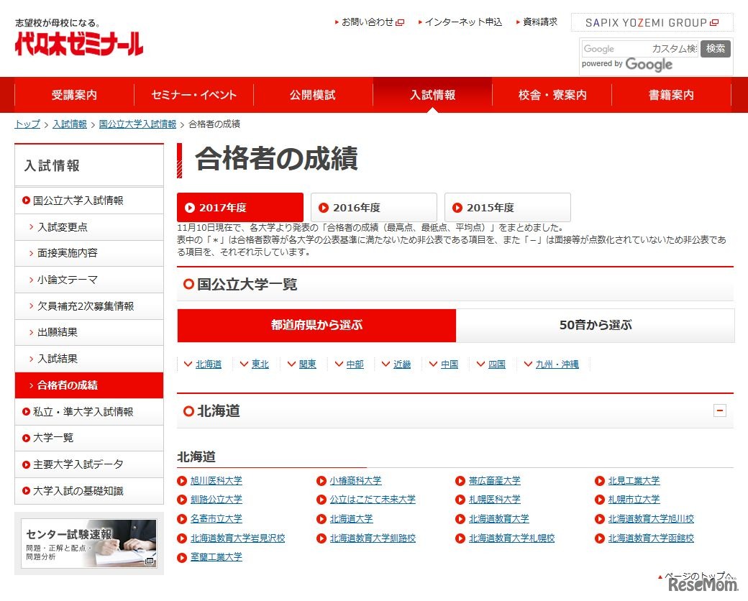The width and height of the screenshot is (748, 601).
Task: Expand the 東北 region chevron
Action: (x=243, y=364)
